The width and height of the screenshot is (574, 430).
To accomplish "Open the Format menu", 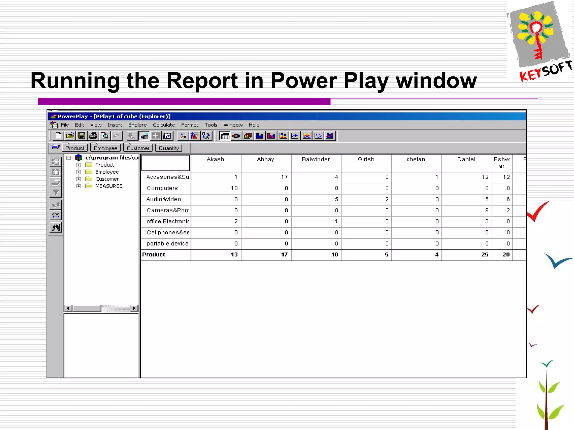I will coord(190,125).
